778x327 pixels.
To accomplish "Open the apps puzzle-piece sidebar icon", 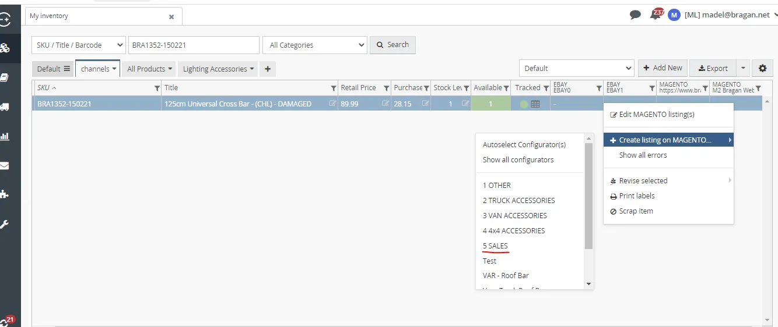I will (x=4, y=194).
